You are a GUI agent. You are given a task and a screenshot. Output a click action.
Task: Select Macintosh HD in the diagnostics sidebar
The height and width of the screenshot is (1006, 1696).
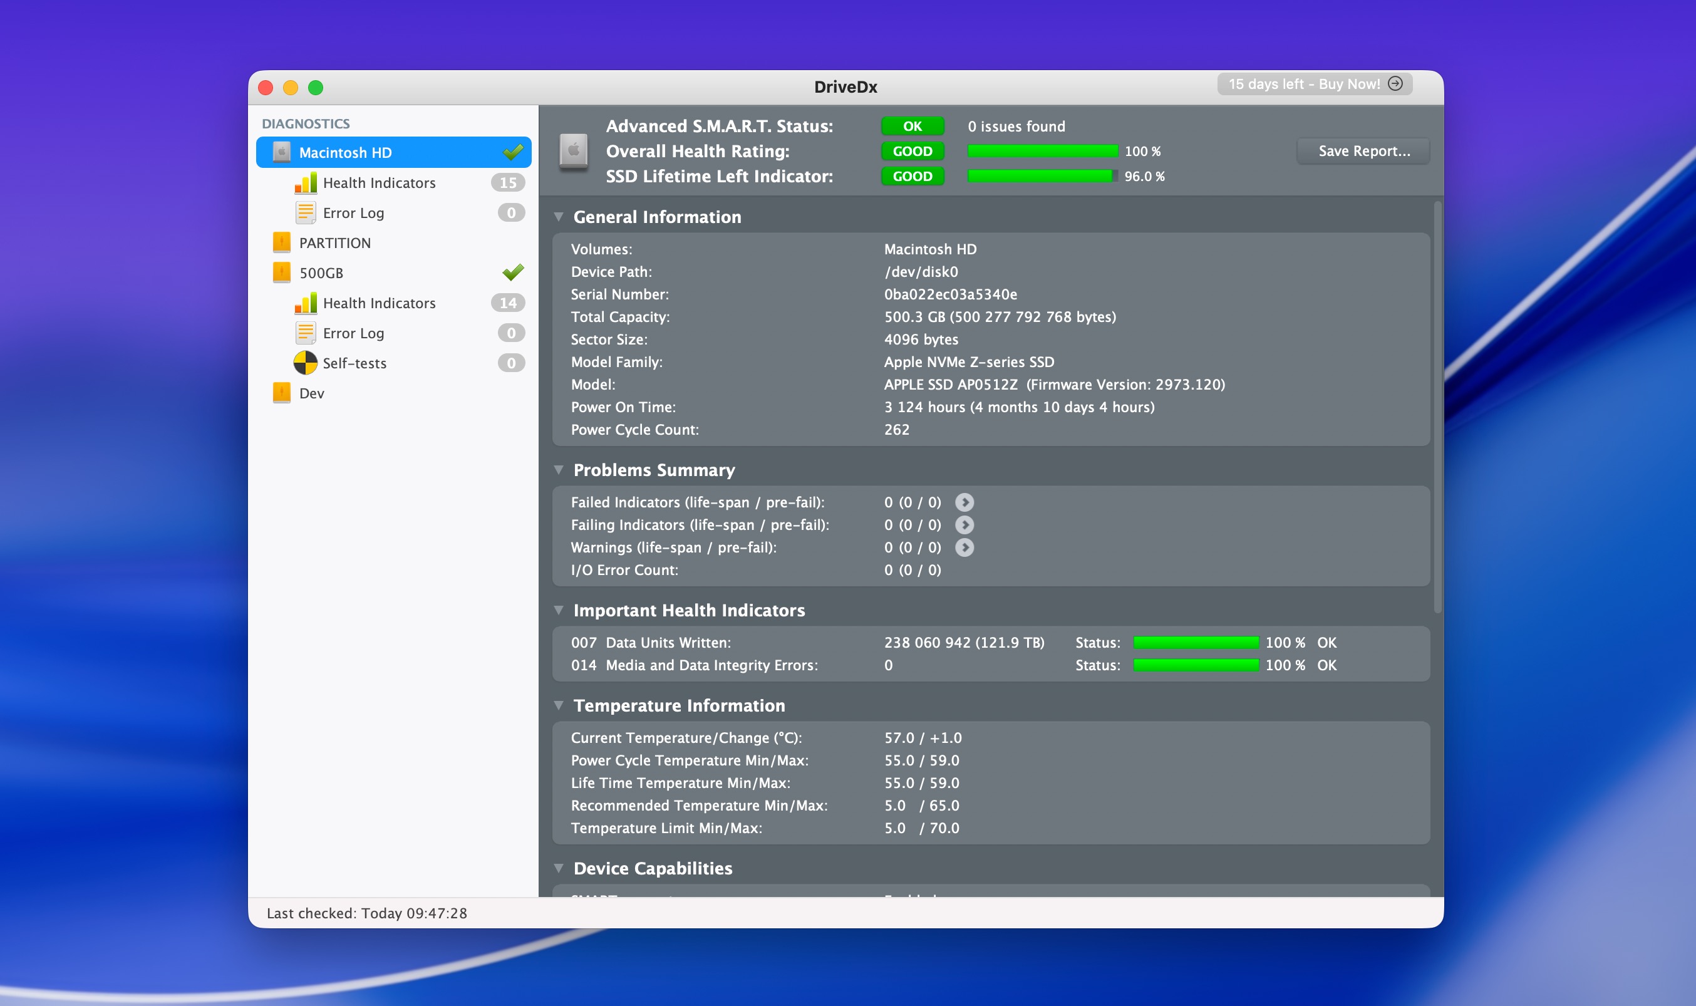click(x=394, y=152)
